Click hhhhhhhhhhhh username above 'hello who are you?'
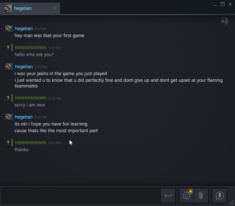 coord(30,48)
